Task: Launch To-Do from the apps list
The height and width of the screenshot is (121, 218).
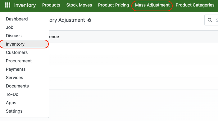Action: pos(24,94)
